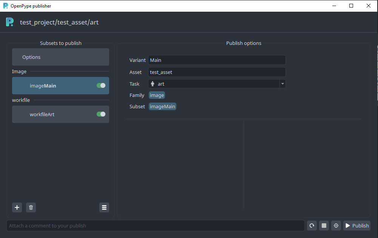Screen dimensions: 378x238
Task: Click the Task combo box showing art
Action: pos(217,84)
